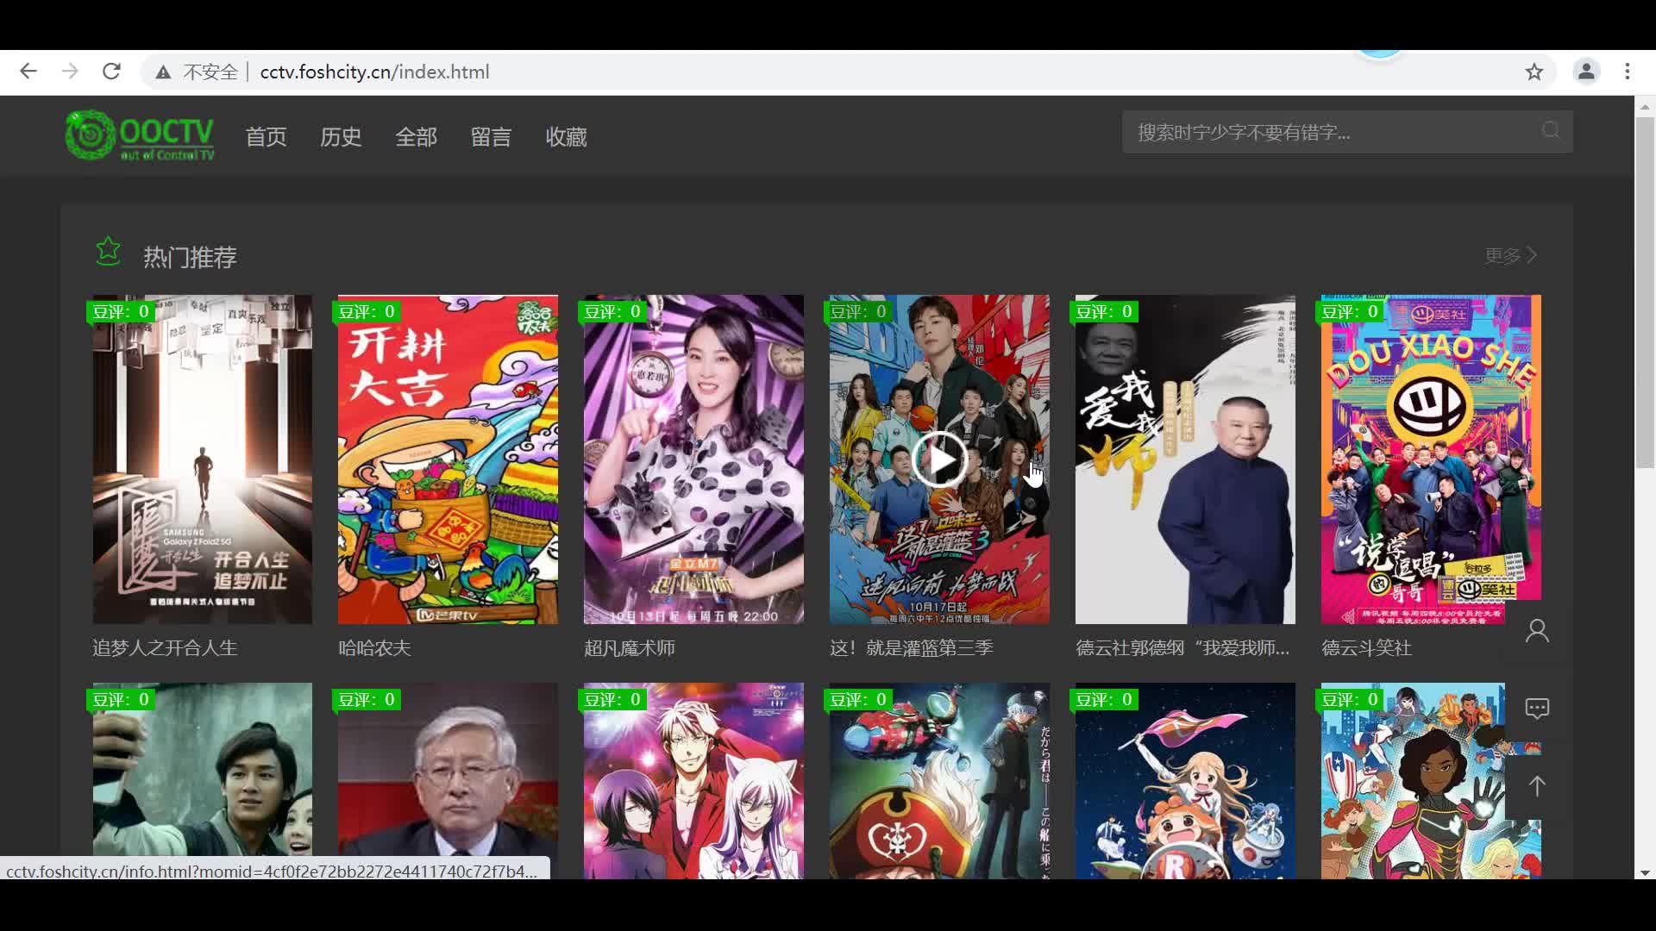Click scrollbar down arrow
Image resolution: width=1656 pixels, height=931 pixels.
[1645, 872]
